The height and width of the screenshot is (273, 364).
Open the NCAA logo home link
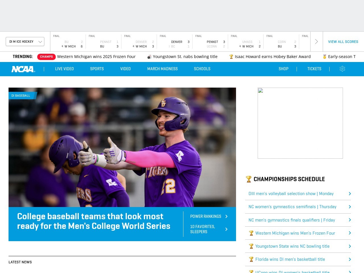[23, 69]
